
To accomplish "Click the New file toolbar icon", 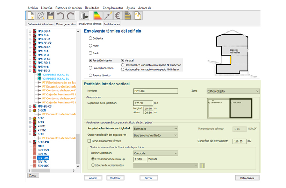I will pyautogui.click(x=31, y=16).
